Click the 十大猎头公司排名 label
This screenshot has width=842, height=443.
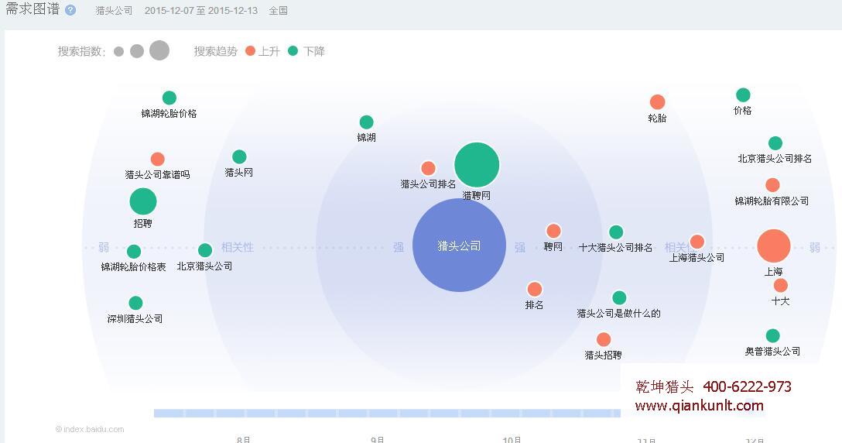tap(616, 248)
